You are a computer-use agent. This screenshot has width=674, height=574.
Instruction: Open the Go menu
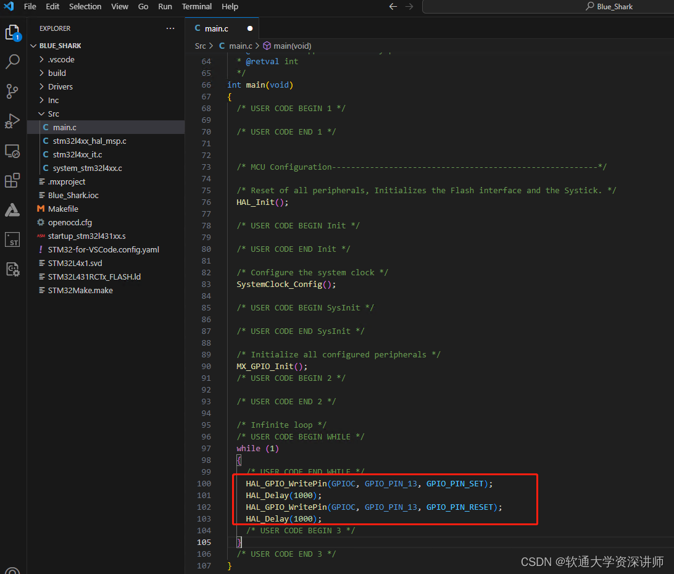(143, 6)
